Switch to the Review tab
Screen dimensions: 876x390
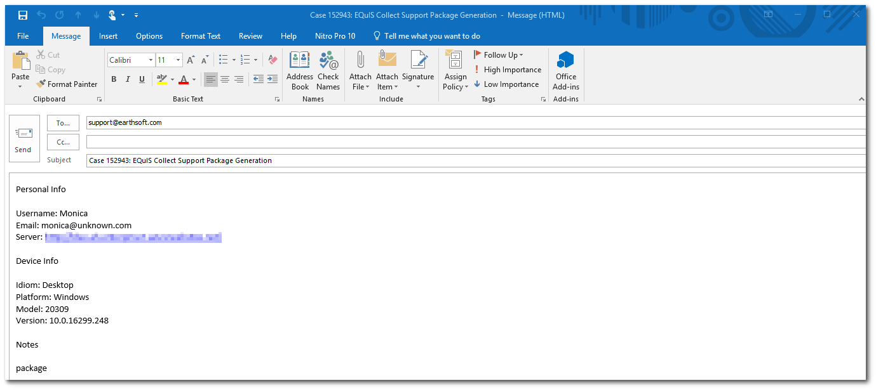tap(251, 36)
